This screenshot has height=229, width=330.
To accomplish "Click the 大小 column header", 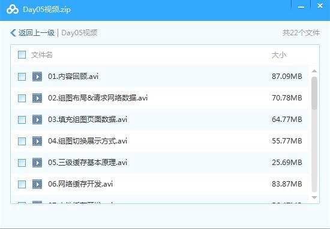I will (279, 55).
